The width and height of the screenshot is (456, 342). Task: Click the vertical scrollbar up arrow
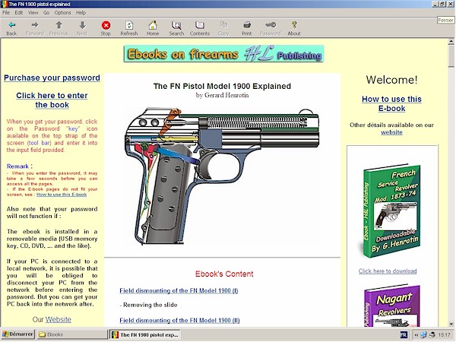pos(451,42)
